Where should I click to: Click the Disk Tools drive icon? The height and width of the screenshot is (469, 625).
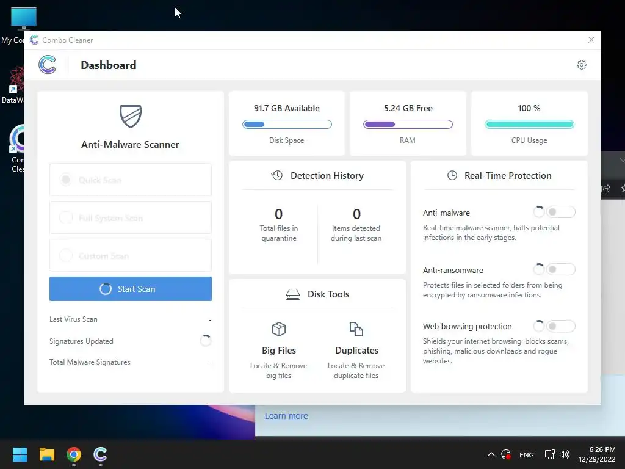click(x=293, y=294)
